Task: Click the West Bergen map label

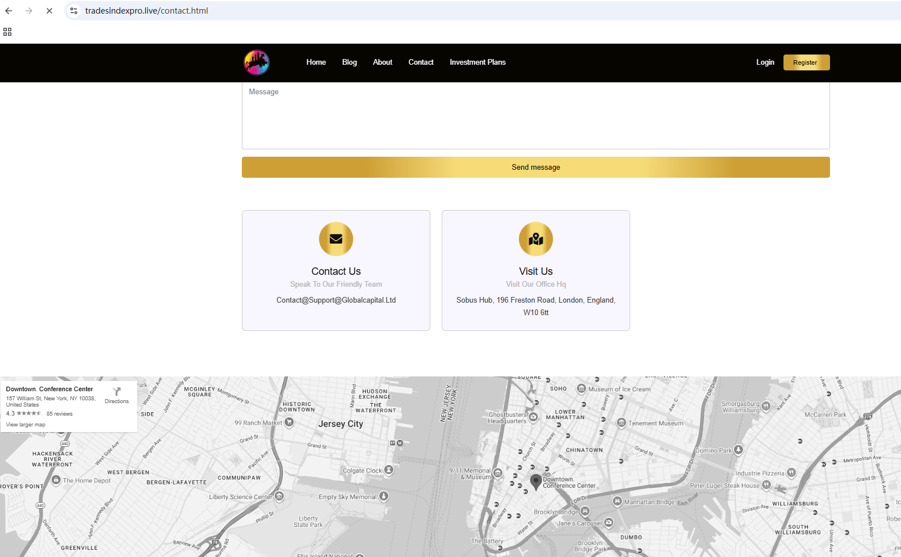Action: [x=128, y=472]
